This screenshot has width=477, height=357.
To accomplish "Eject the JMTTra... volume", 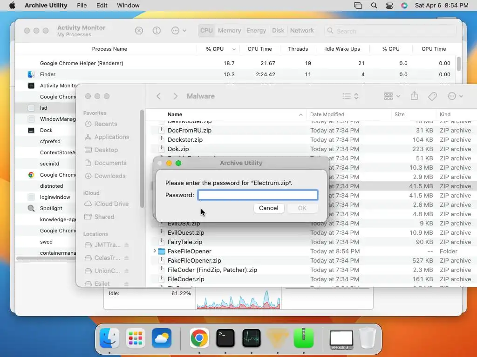I will click(x=127, y=245).
